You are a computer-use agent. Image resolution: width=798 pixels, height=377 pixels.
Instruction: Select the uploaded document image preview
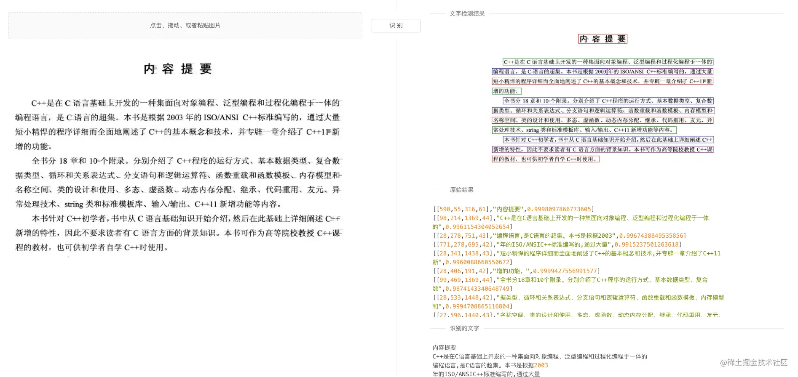(x=178, y=157)
